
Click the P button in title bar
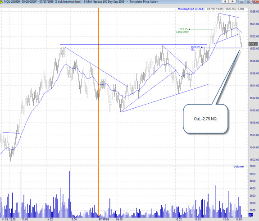point(232,1)
